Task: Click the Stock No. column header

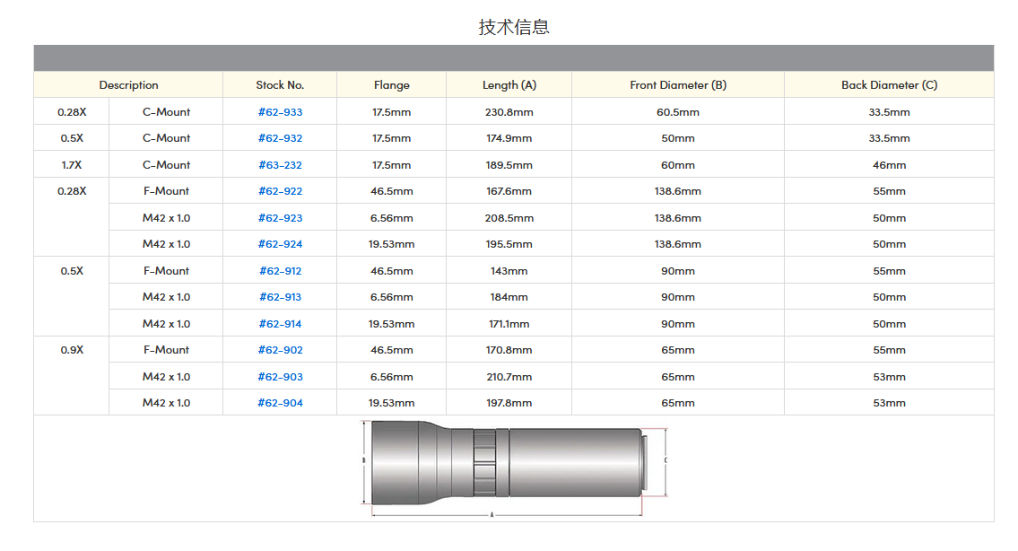Action: click(280, 85)
